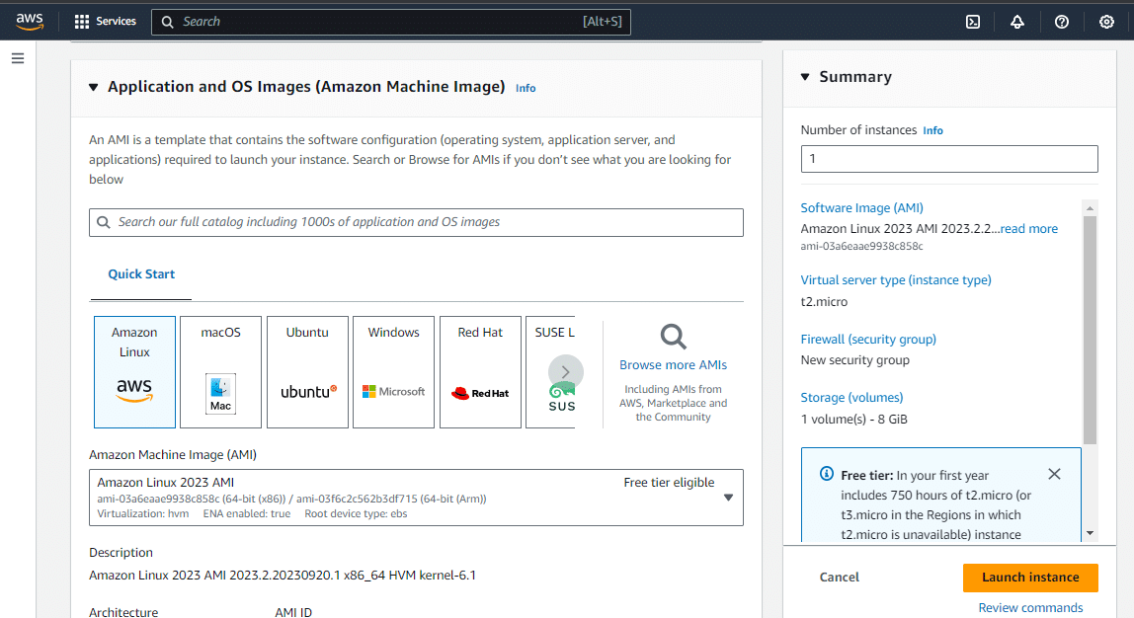Click the Number of instances input field
This screenshot has height=618, width=1134.
[x=948, y=158]
